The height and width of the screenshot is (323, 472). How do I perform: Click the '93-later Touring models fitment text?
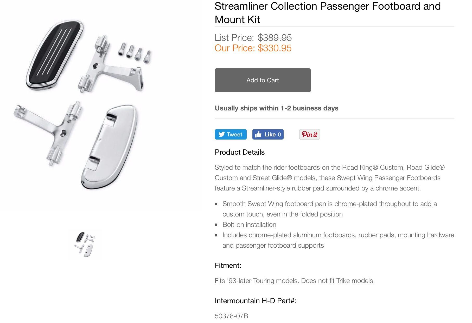click(295, 281)
